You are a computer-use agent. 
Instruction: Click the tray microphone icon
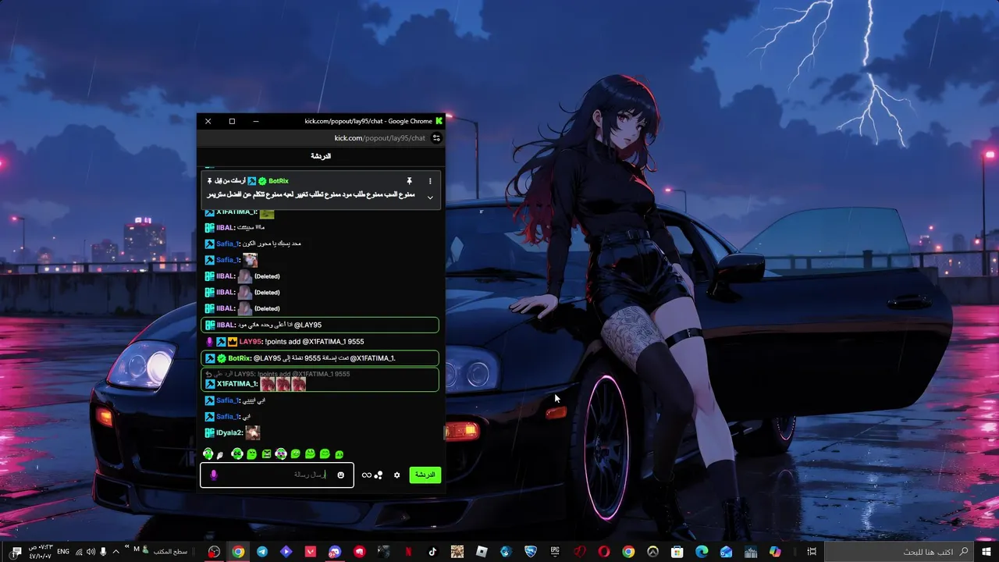(x=103, y=552)
